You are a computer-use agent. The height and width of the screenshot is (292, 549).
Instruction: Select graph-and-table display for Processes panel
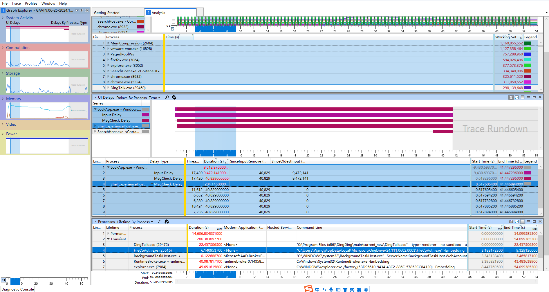click(512, 221)
